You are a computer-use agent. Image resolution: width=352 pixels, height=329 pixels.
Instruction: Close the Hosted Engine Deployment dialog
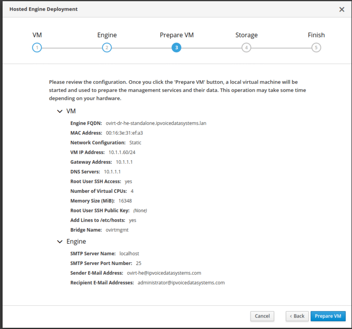click(x=342, y=10)
